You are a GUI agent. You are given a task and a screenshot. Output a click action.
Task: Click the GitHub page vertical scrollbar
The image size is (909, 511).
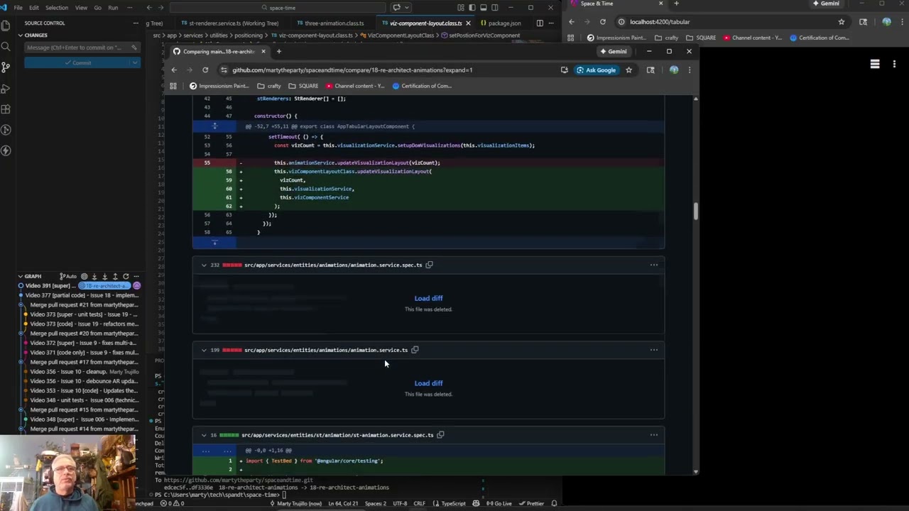pos(695,211)
